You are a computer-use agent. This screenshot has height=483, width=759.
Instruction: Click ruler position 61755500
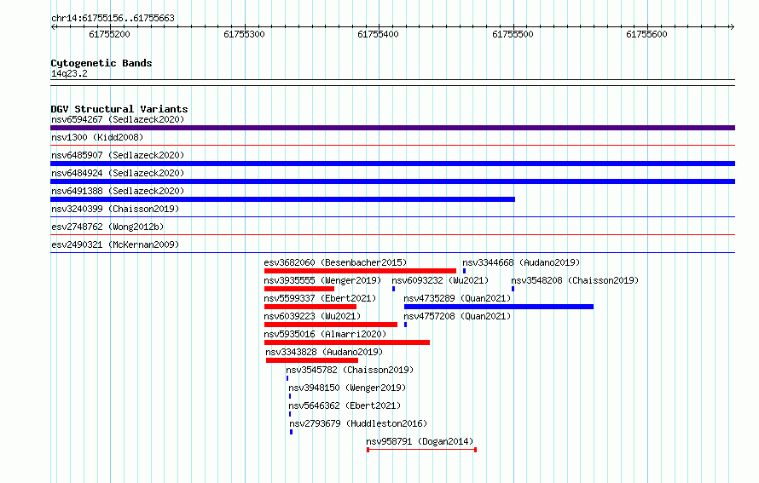513,34
